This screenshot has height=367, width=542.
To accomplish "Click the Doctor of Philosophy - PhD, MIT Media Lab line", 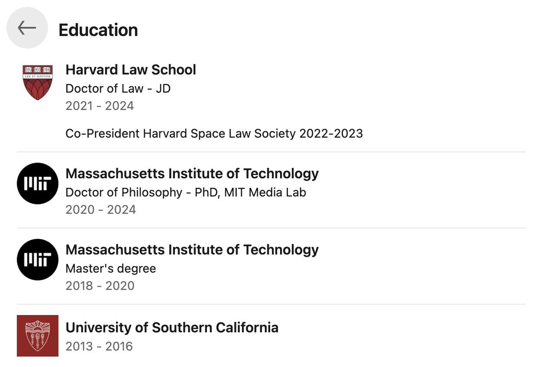I will [x=186, y=192].
